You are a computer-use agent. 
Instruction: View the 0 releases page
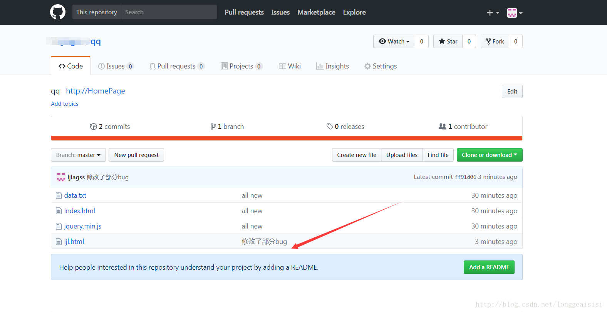pyautogui.click(x=345, y=127)
